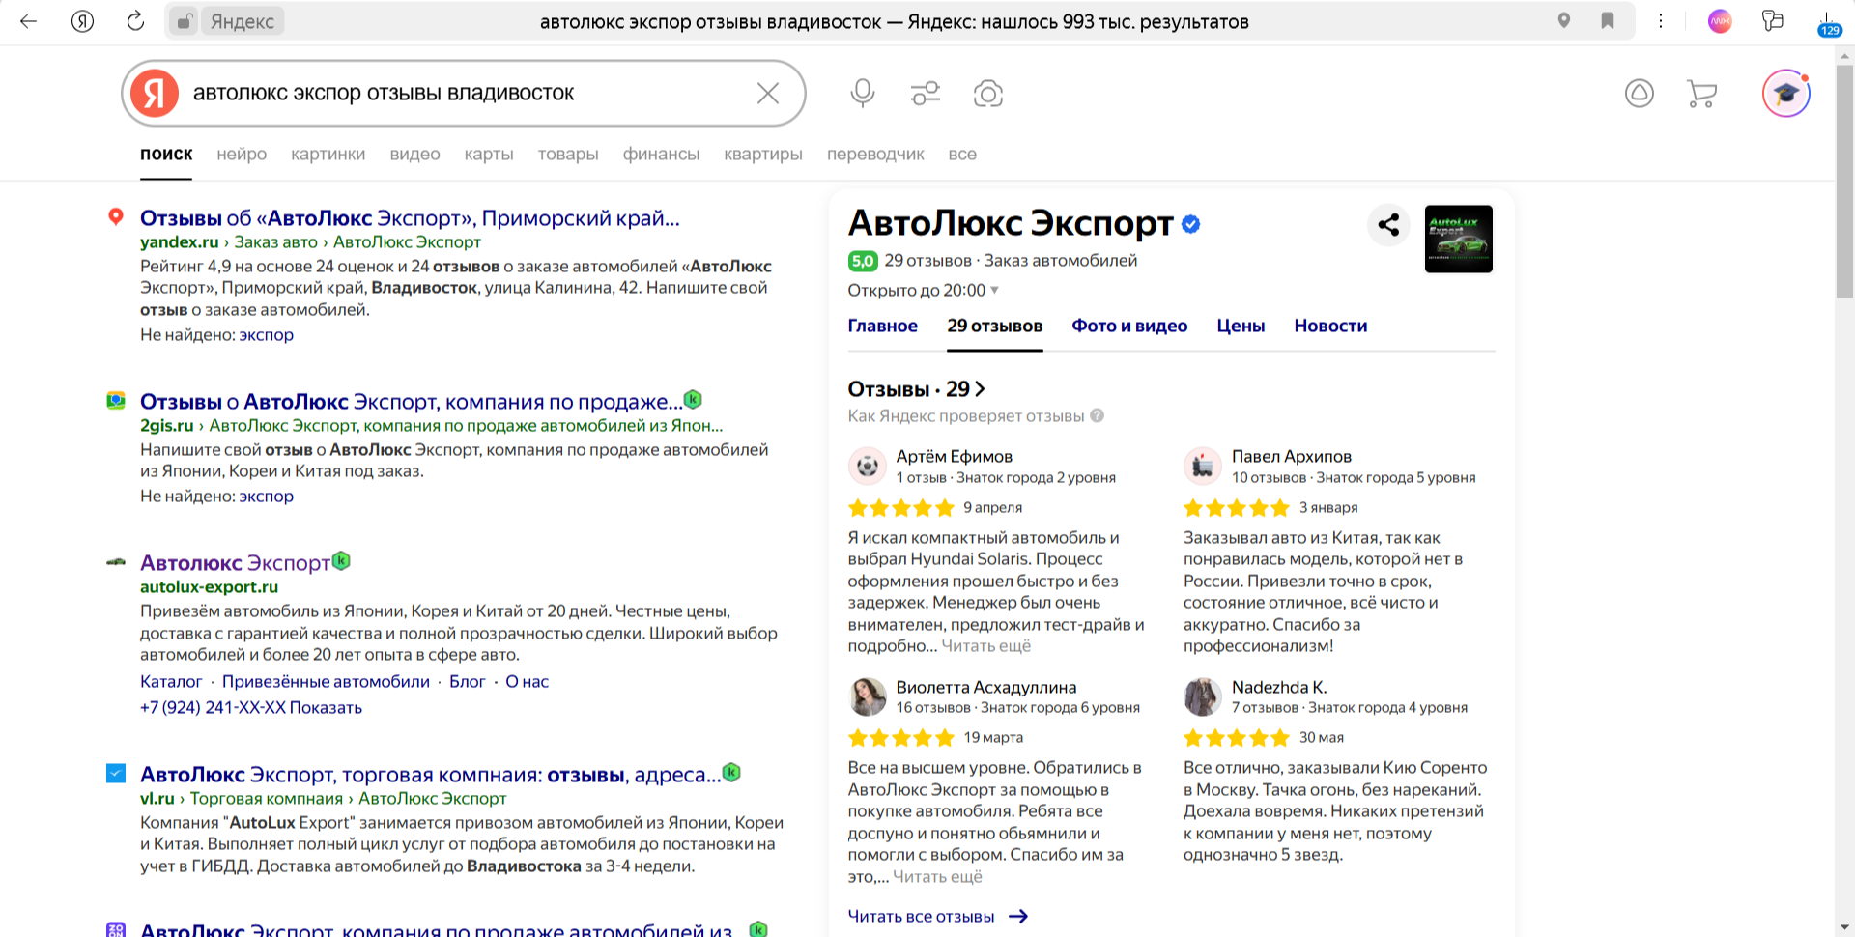Share the AutoLux Export organization card

(x=1388, y=225)
